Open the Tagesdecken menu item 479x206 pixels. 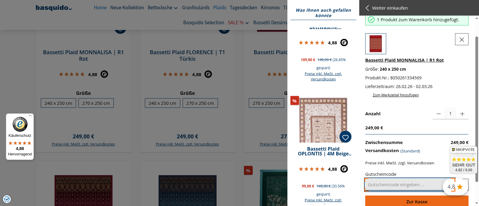pyautogui.click(x=243, y=8)
